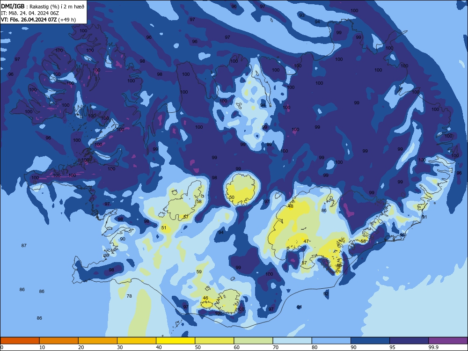Click the humidity value '51' in yellow patch
Image resolution: width=468 pixels, height=351 pixels.
tap(164, 228)
